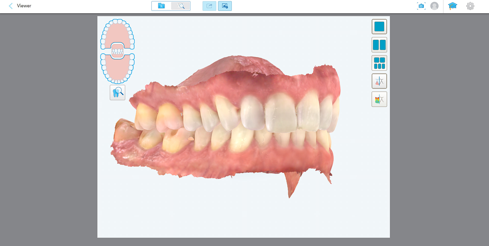
Task: Open the user profile avatar
Action: 434,6
